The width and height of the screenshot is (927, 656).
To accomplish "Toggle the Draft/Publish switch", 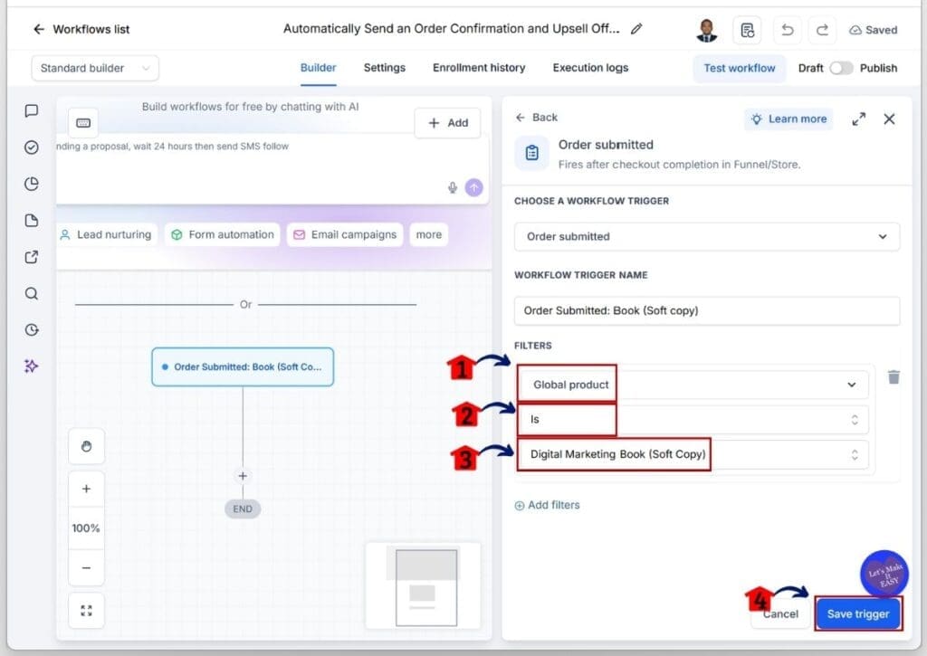I will point(841,68).
